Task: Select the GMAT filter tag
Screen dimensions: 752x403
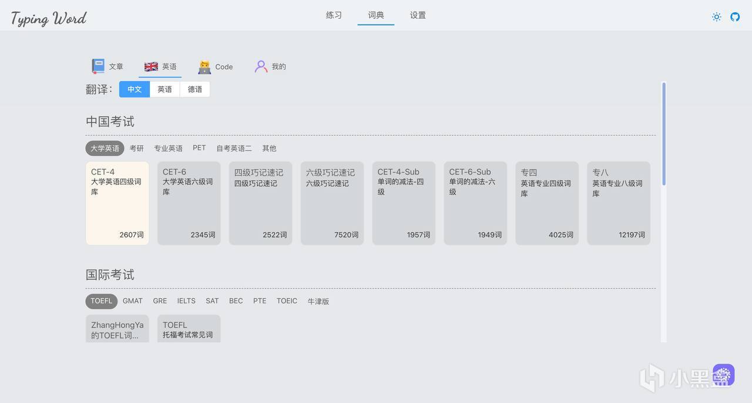Action: [x=133, y=301]
